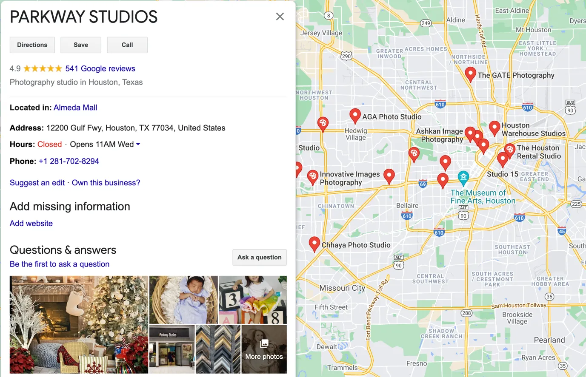
Task: Select the Houston Warehouse Studios pin
Action: point(494,127)
